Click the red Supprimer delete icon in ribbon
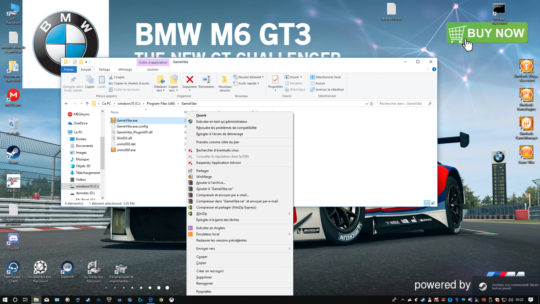Screen dimensions: 540x304 190,80
